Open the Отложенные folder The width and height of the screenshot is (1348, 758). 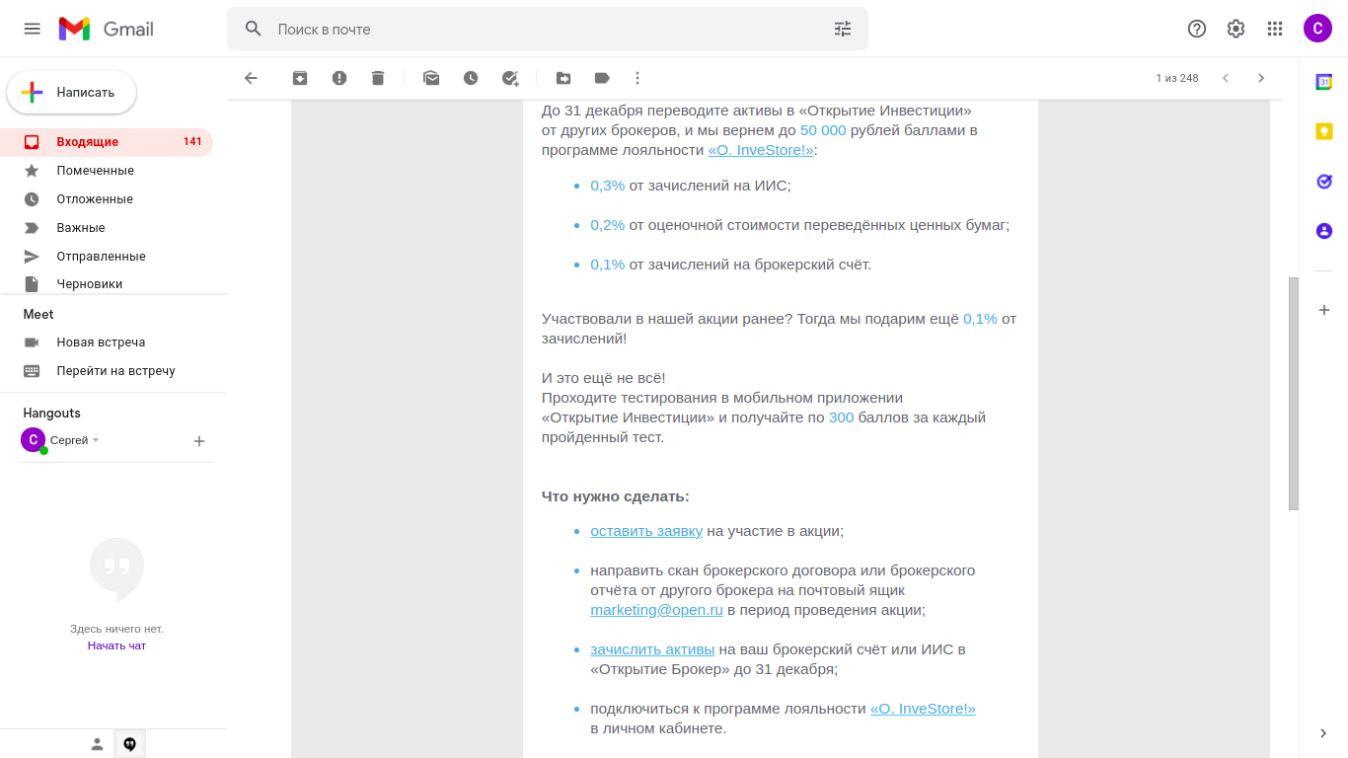(x=107, y=199)
